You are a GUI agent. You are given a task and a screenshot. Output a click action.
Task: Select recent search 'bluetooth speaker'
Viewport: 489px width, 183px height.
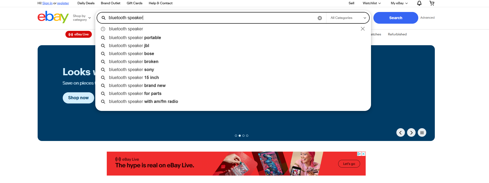point(126,29)
